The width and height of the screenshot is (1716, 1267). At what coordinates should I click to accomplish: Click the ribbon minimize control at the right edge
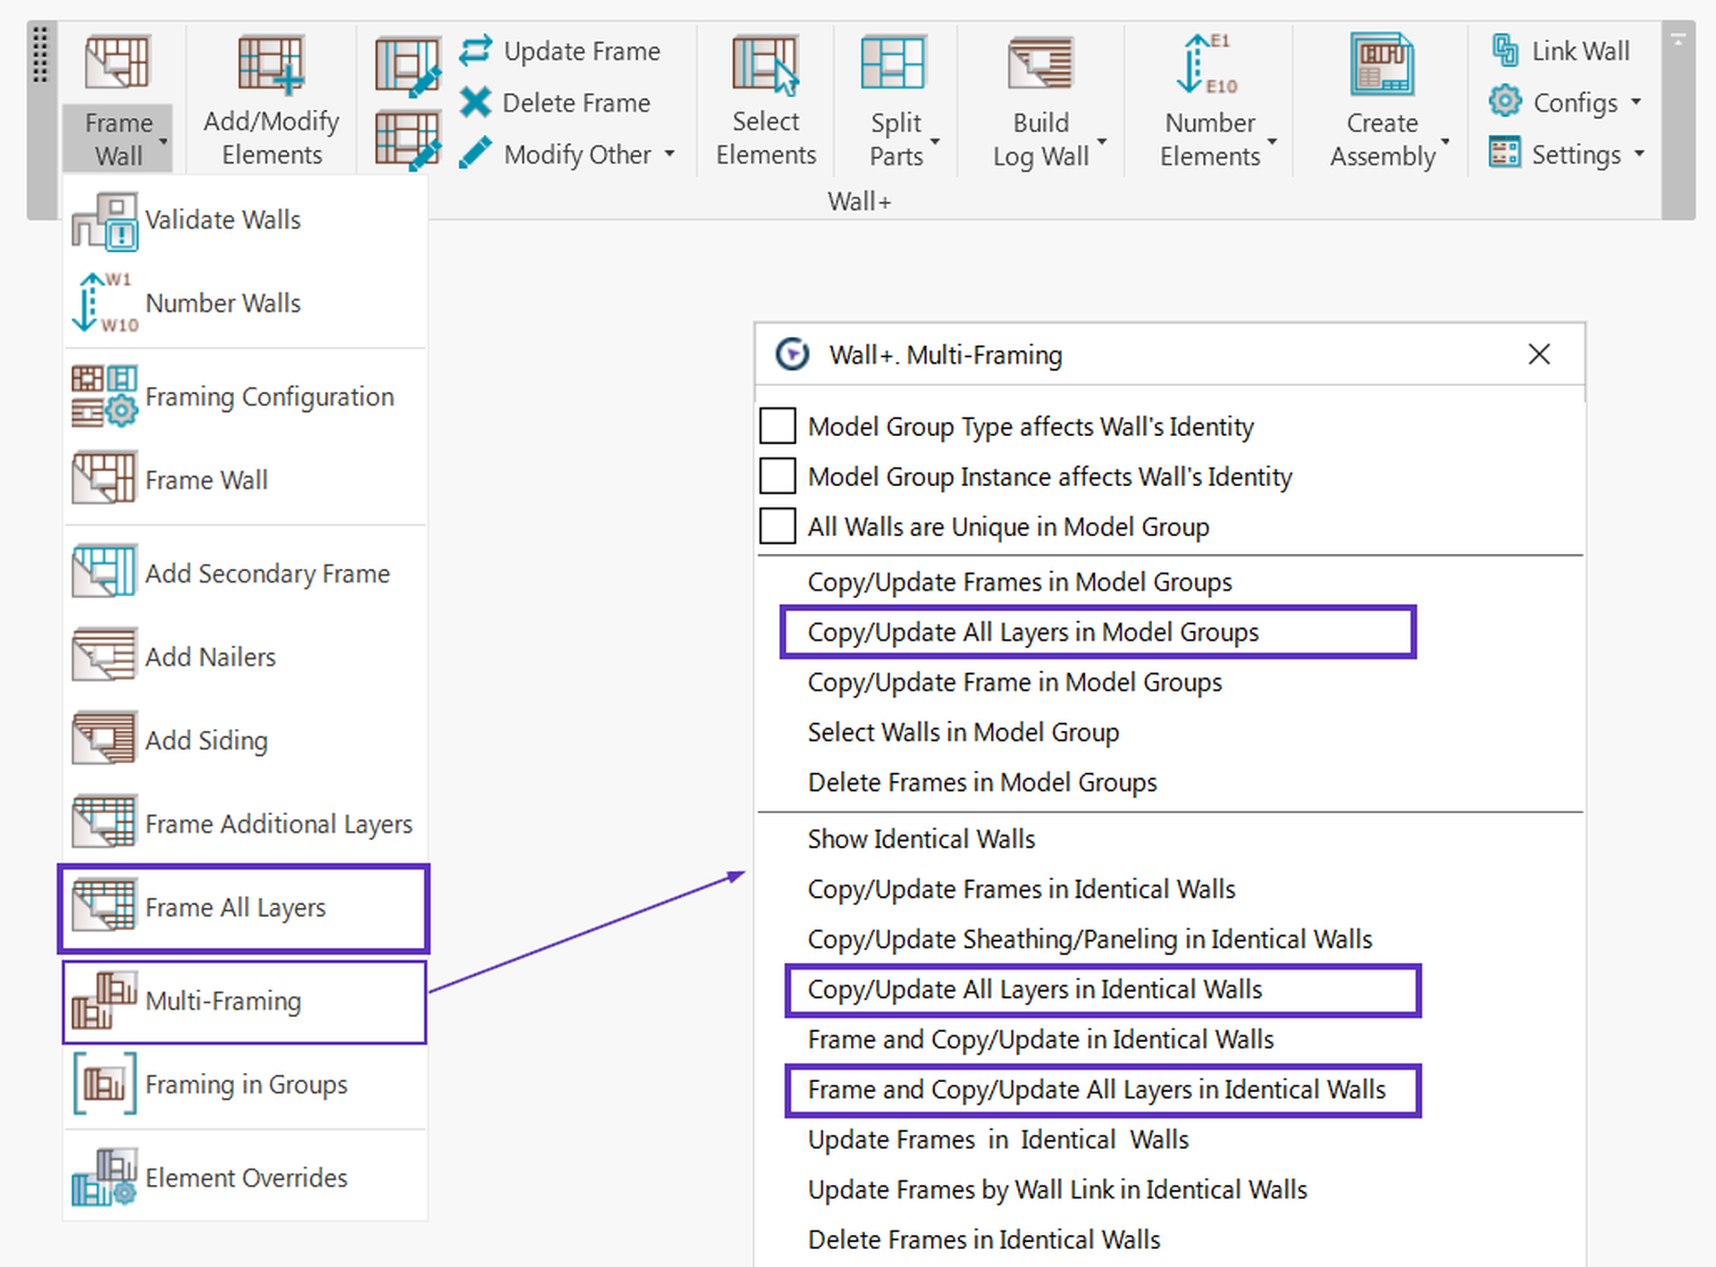[1678, 40]
